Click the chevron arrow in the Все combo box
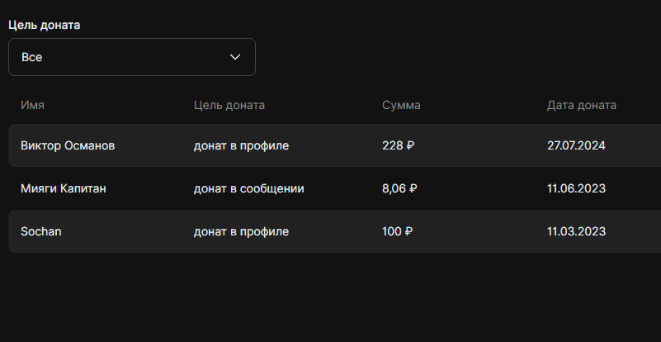The height and width of the screenshot is (342, 661). 235,57
